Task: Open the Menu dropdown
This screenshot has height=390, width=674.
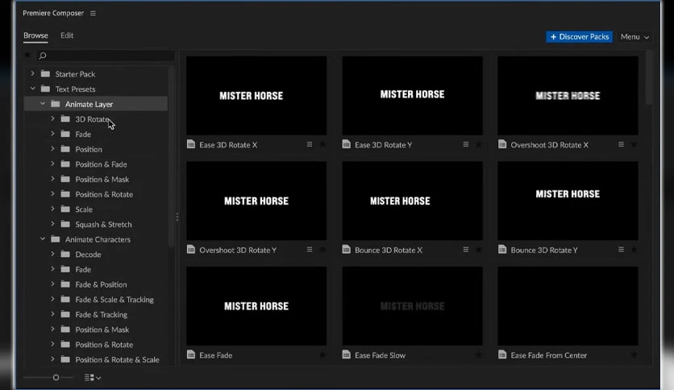Action: (634, 37)
